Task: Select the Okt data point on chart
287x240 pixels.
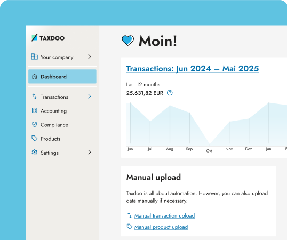Action: [210, 145]
